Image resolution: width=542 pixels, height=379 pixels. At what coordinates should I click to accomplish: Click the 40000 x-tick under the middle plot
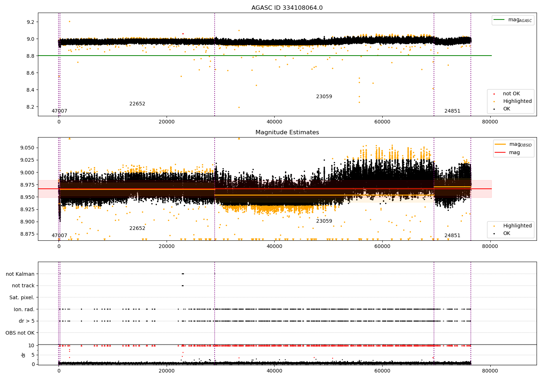click(274, 247)
